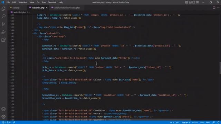Screen dimensions: 221x124
Task: Close the watchlist.php tab
Action: (47, 8)
